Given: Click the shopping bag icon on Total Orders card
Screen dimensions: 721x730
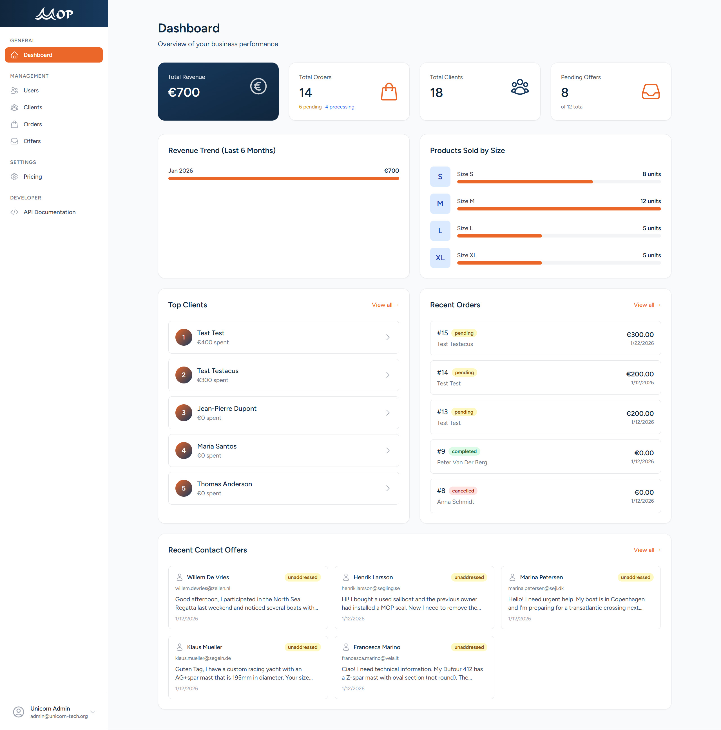Looking at the screenshot, I should tap(389, 92).
